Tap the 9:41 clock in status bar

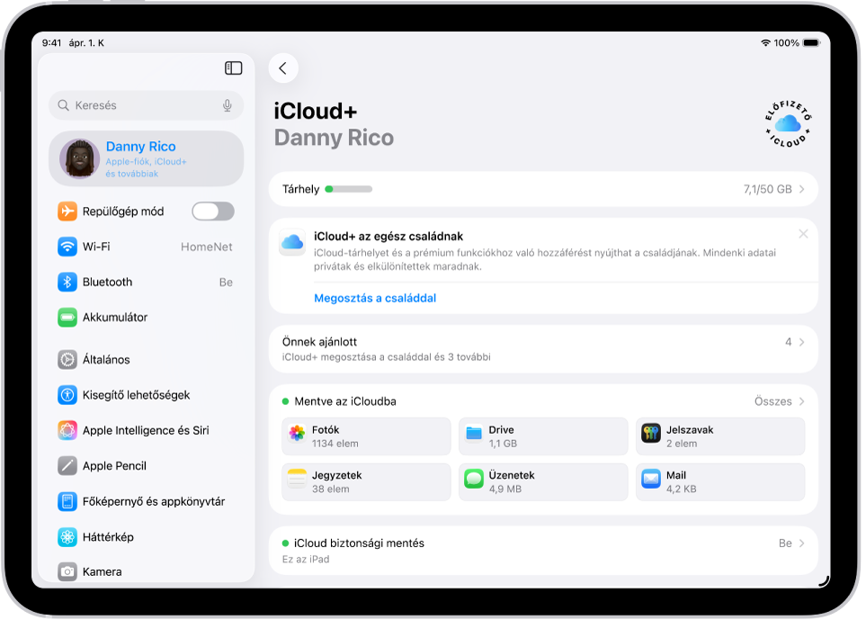pos(51,43)
